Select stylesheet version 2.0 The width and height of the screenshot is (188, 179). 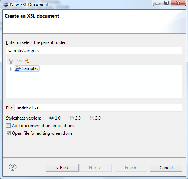72,118
